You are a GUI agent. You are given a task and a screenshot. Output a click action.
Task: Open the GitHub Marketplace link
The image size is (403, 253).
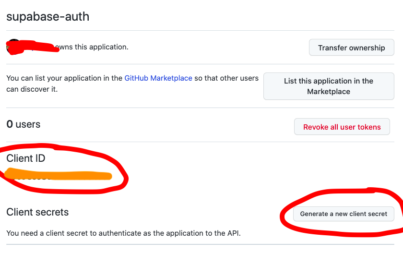pyautogui.click(x=158, y=78)
